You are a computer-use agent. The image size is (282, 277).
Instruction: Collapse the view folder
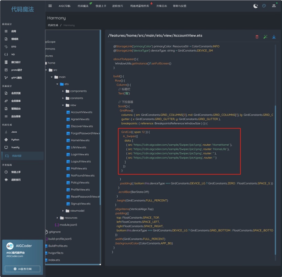click(x=63, y=105)
